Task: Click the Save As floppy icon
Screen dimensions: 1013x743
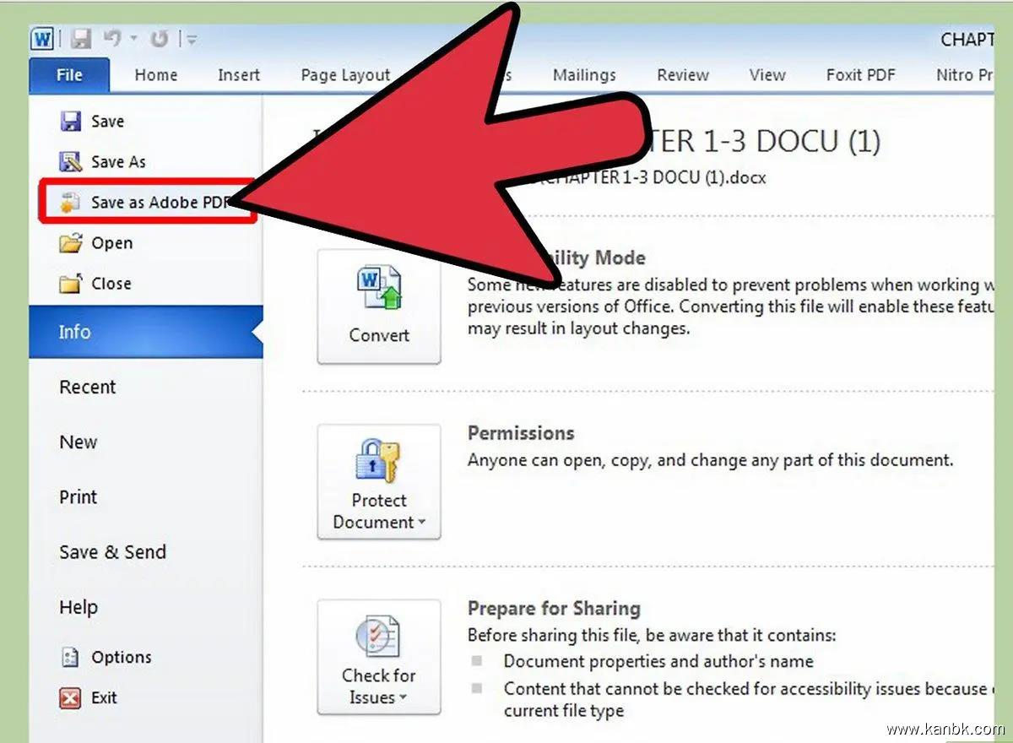Action: [x=71, y=162]
